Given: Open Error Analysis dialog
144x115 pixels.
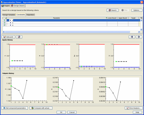Looking at the screenshot, I should [x=134, y=108].
